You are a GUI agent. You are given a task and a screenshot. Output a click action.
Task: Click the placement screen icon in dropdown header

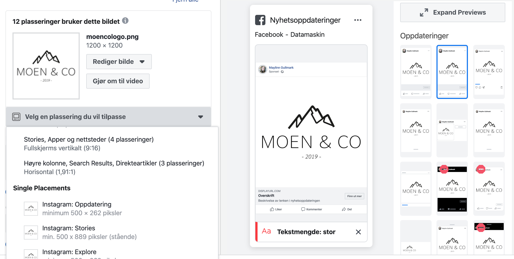[16, 117]
